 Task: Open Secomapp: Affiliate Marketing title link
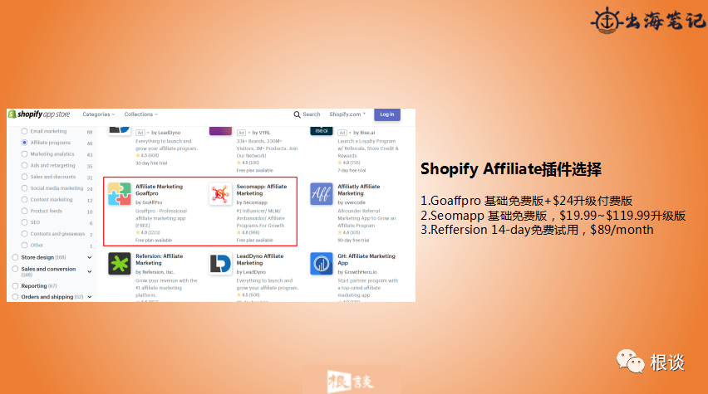pyautogui.click(x=262, y=190)
